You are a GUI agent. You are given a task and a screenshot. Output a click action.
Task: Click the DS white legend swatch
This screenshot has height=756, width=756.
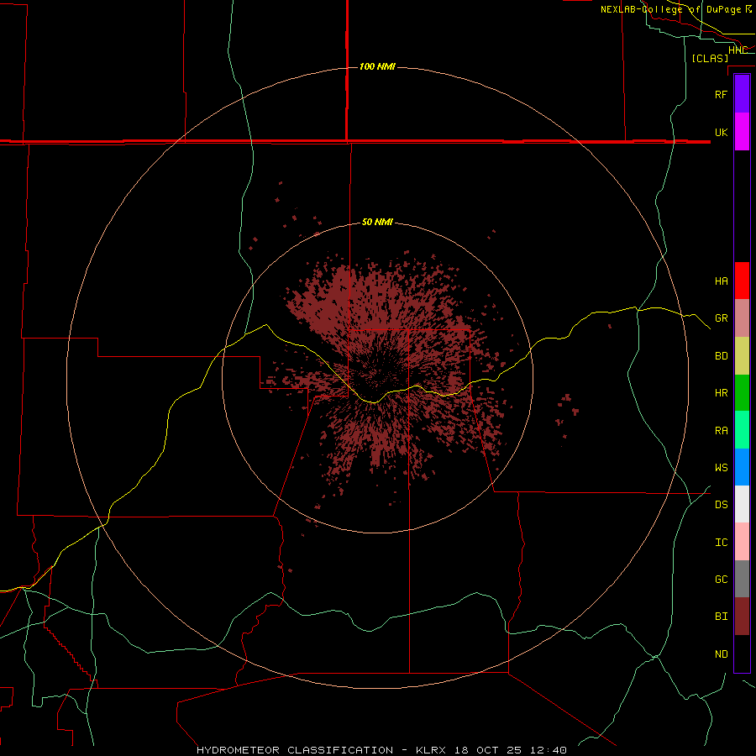(x=742, y=504)
